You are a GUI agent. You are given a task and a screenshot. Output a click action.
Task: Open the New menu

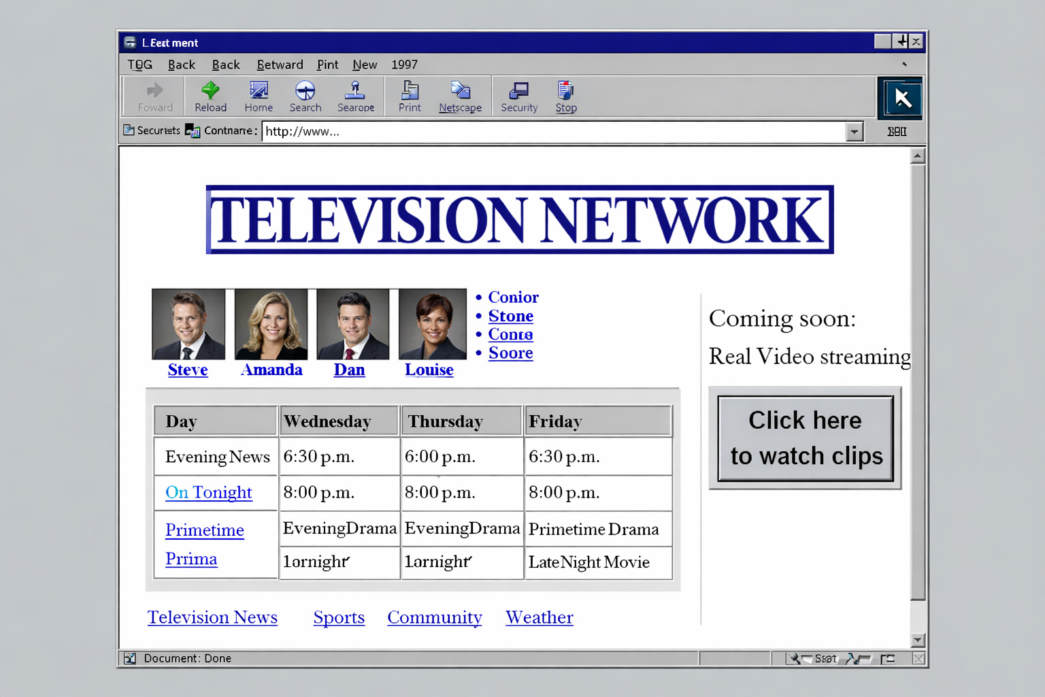365,65
